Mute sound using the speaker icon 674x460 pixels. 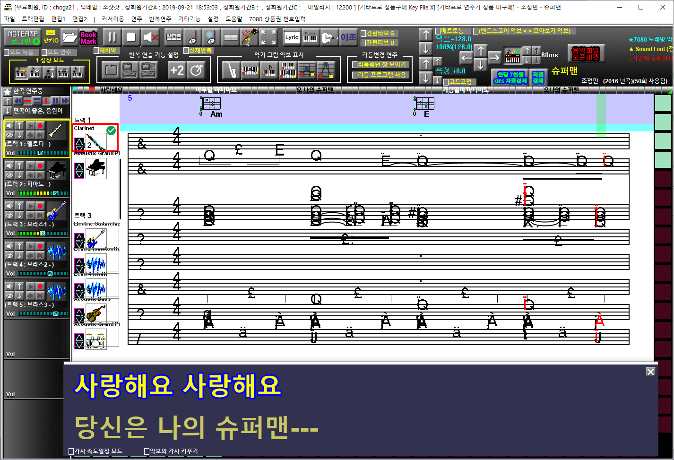(x=150, y=37)
